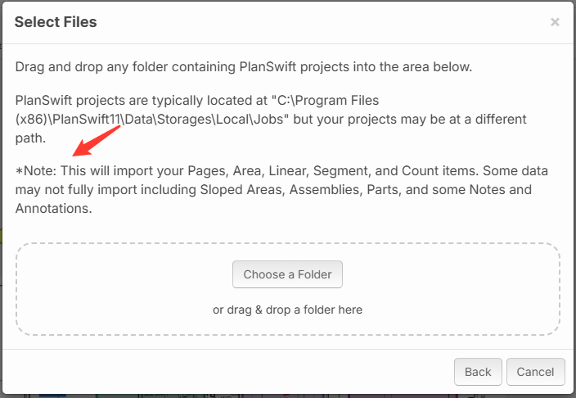Click the 'Data\Storages\Local\Jobs' path segment
This screenshot has height=398, width=576.
click(x=205, y=120)
